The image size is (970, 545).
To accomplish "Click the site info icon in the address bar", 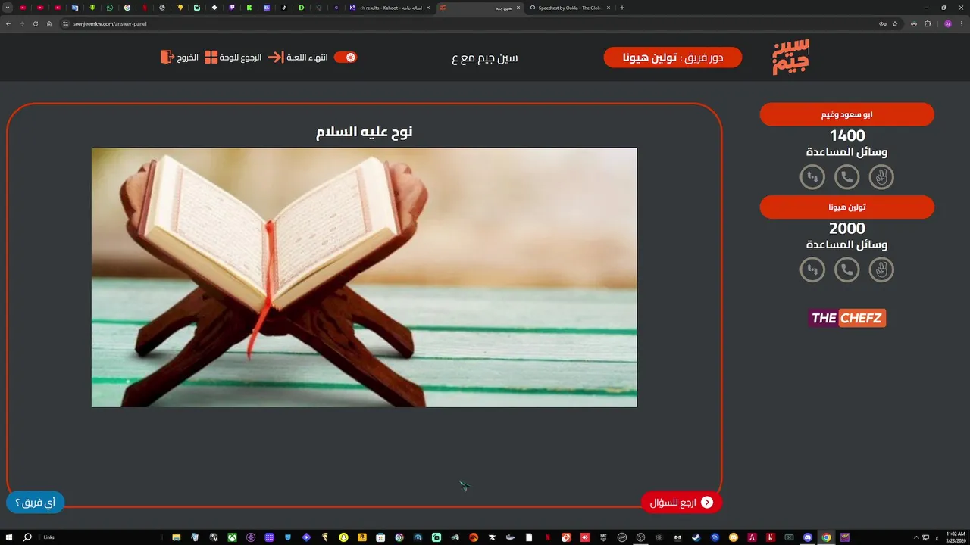I will [x=66, y=23].
